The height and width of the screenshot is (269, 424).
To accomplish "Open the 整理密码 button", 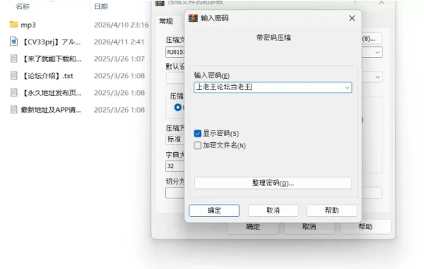I will tap(273, 183).
